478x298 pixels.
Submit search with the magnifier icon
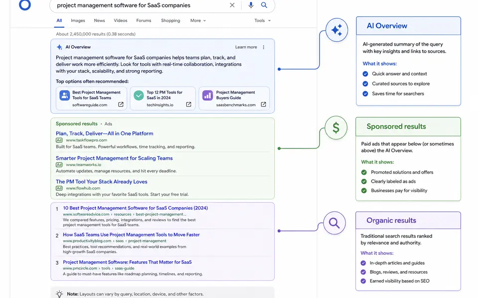[264, 5]
